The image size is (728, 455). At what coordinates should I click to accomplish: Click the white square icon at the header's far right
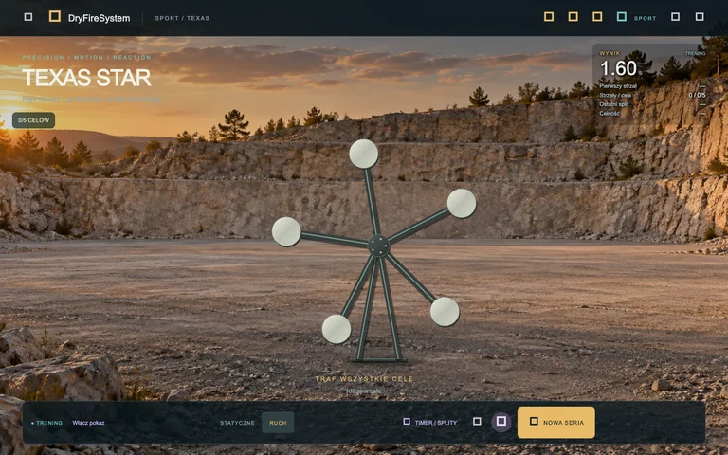[x=700, y=17]
